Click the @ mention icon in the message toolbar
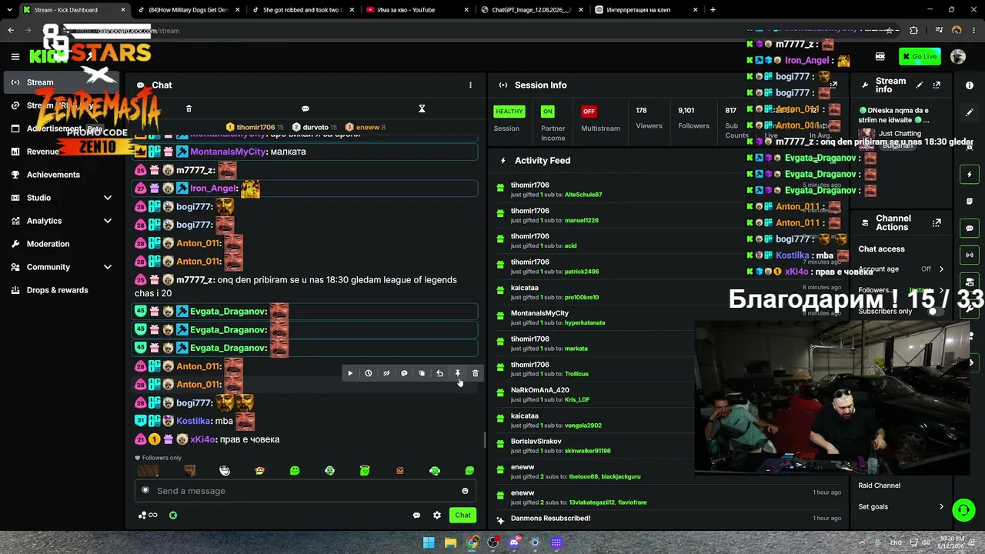 coord(404,373)
